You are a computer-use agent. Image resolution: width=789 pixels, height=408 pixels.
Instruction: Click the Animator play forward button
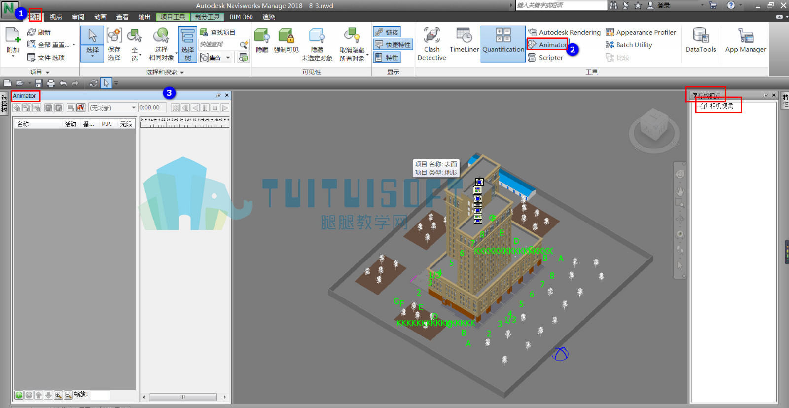click(225, 108)
